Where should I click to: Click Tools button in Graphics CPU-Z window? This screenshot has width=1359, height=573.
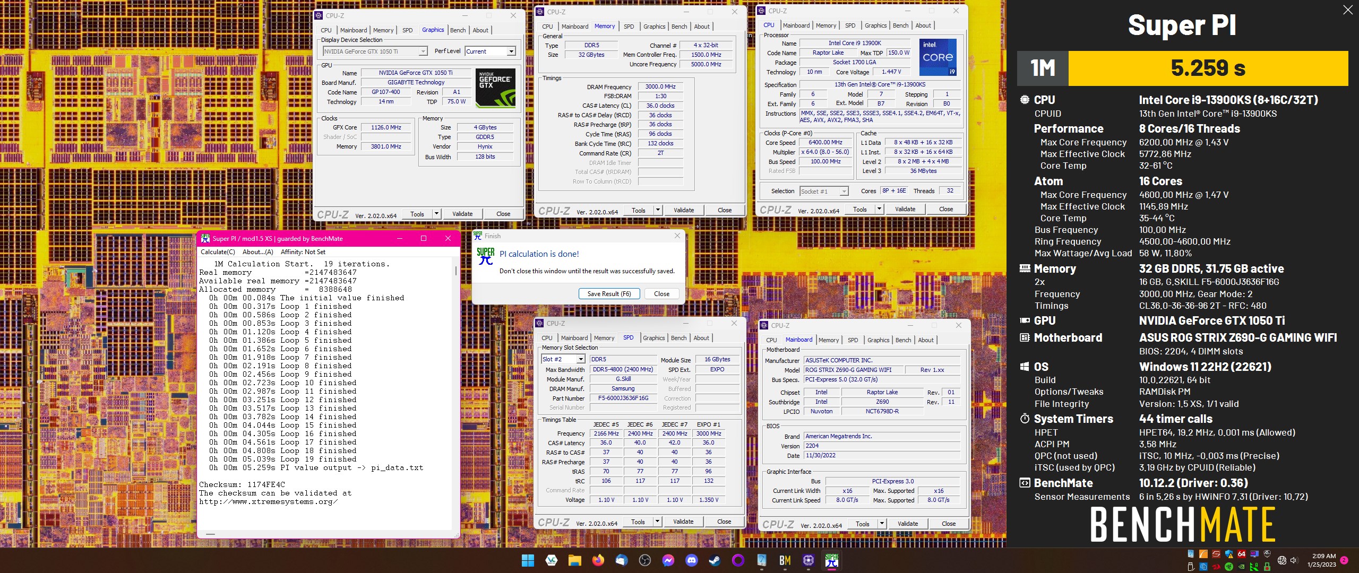417,214
